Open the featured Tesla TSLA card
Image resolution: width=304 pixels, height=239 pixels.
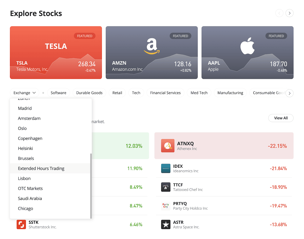pyautogui.click(x=56, y=53)
